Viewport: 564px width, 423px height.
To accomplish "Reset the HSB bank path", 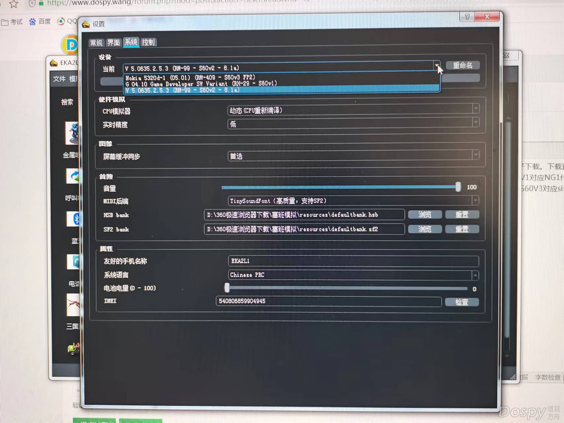I will click(x=462, y=214).
